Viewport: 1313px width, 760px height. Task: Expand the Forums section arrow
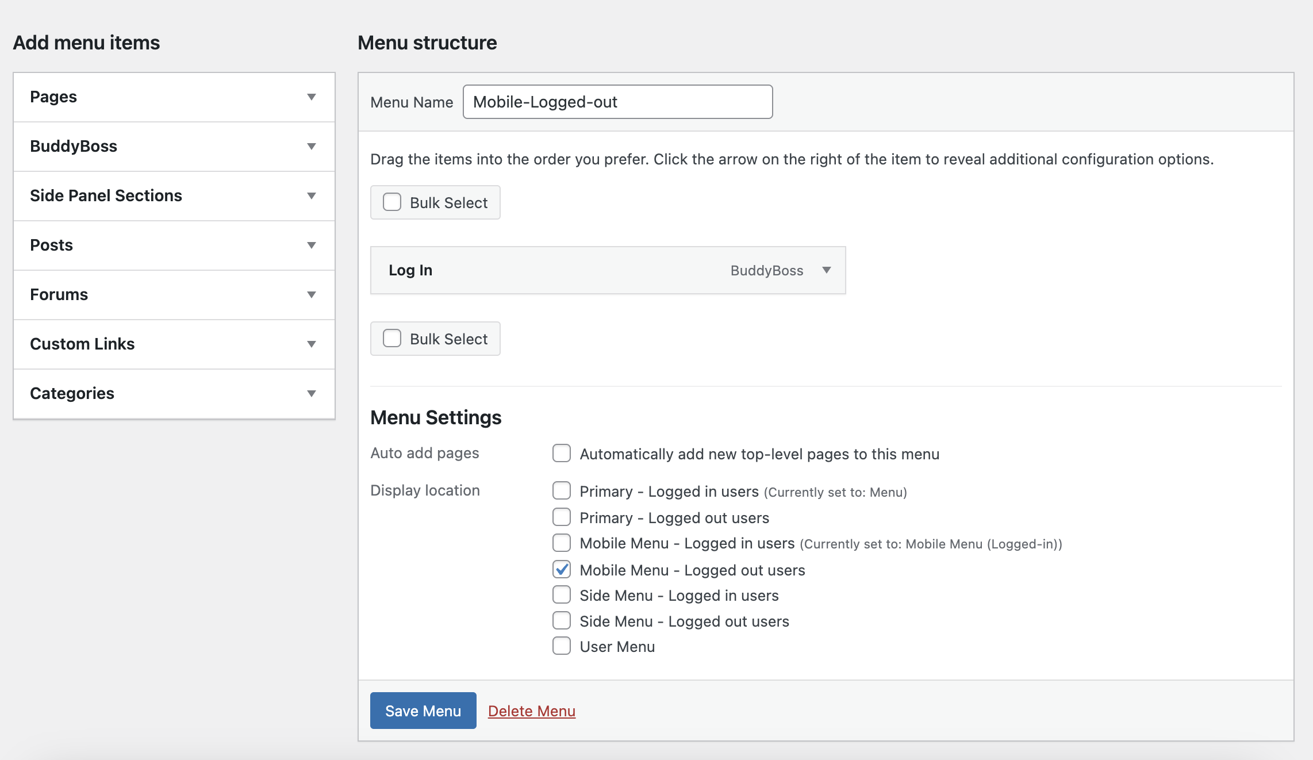point(311,295)
